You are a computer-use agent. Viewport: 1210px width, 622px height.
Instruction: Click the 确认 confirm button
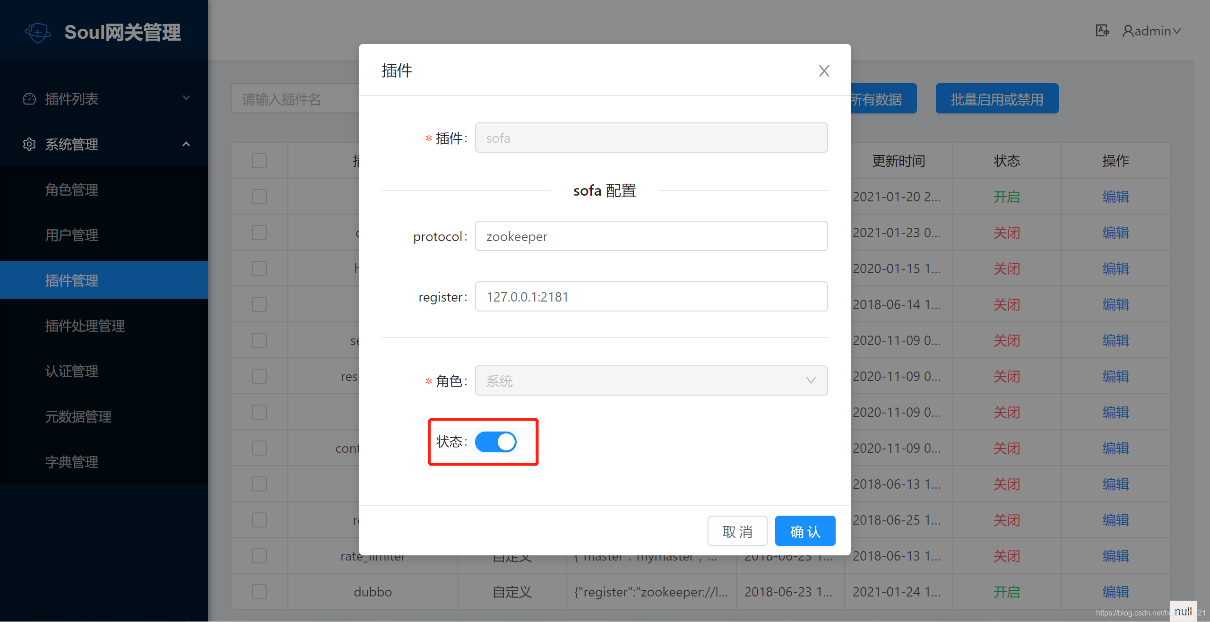pyautogui.click(x=805, y=531)
